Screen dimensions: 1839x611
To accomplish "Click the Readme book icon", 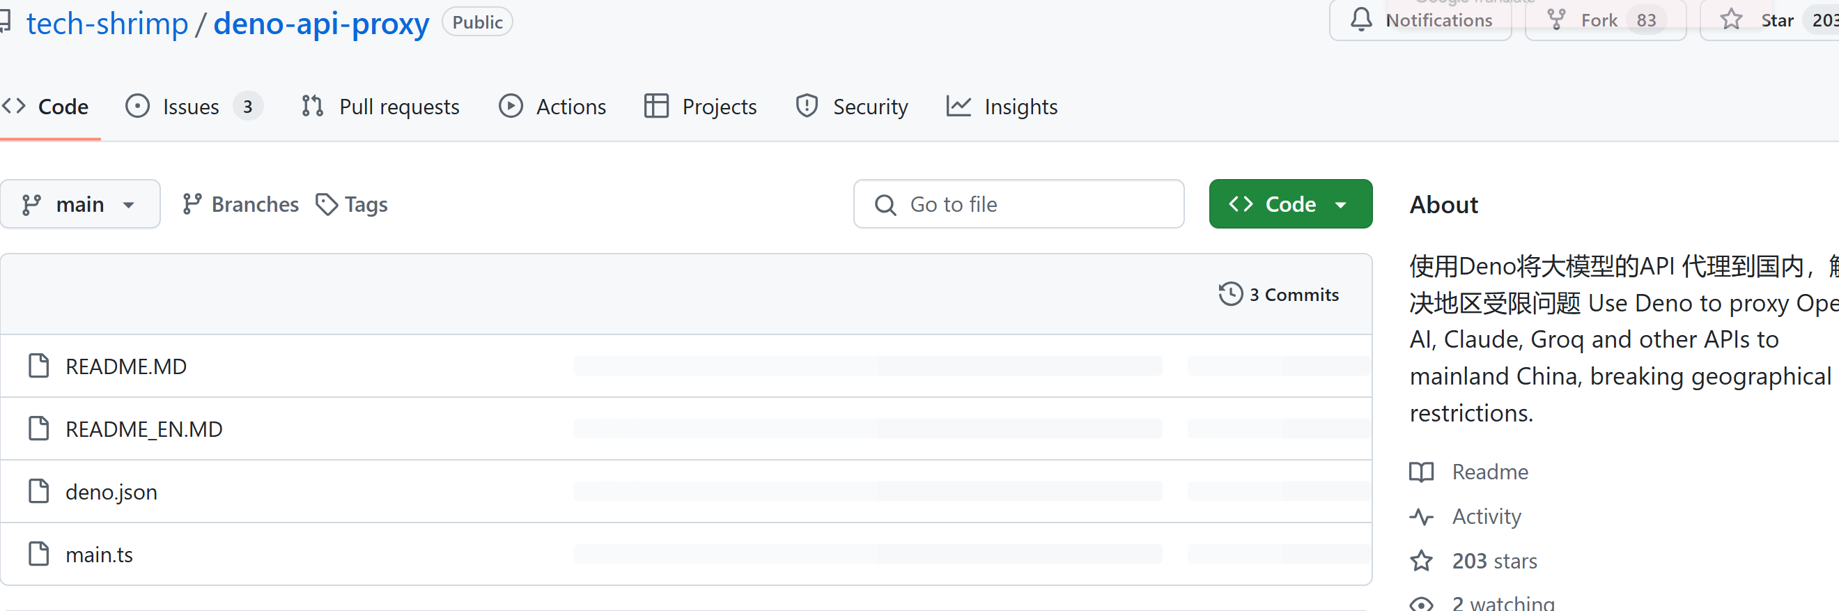I will coord(1420,472).
